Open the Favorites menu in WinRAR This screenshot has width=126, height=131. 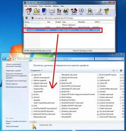(x=48, y=6)
